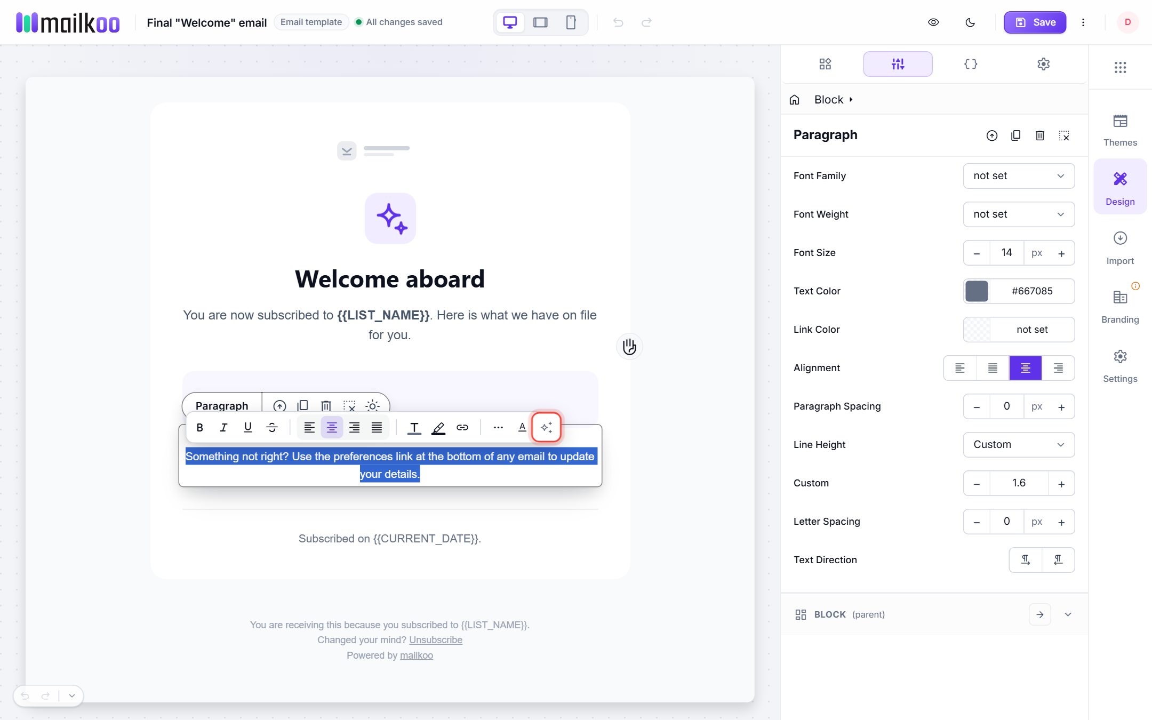Switch to tablet preview mode
The width and height of the screenshot is (1152, 720).
point(540,22)
